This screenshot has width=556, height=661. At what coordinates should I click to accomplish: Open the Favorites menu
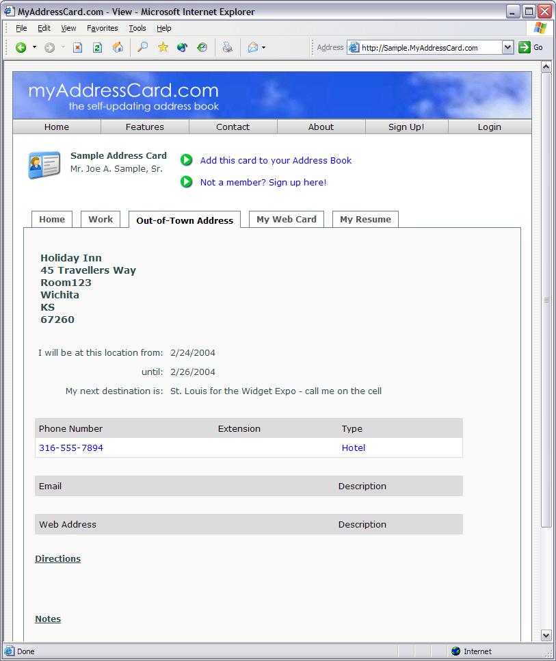pyautogui.click(x=103, y=28)
